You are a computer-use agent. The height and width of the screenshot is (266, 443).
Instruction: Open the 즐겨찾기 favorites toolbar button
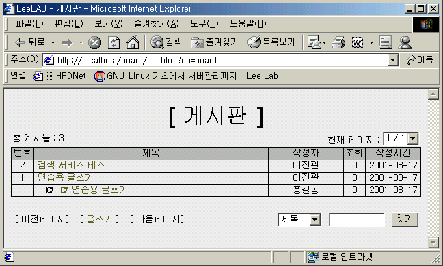click(215, 42)
